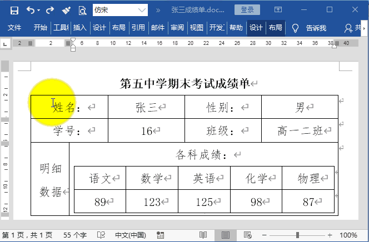
Task: Open the 插入 ribbon tab
Action: 79,28
